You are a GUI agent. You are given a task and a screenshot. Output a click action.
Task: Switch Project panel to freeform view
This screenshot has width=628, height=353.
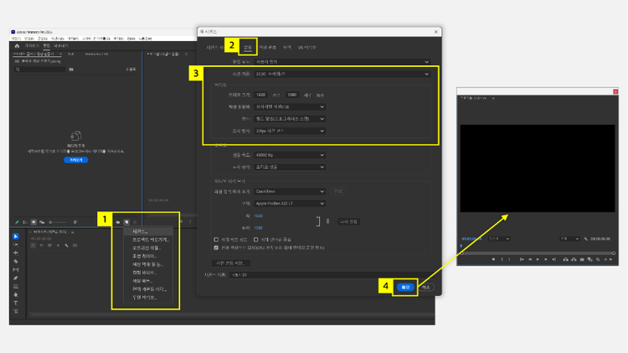click(x=42, y=222)
